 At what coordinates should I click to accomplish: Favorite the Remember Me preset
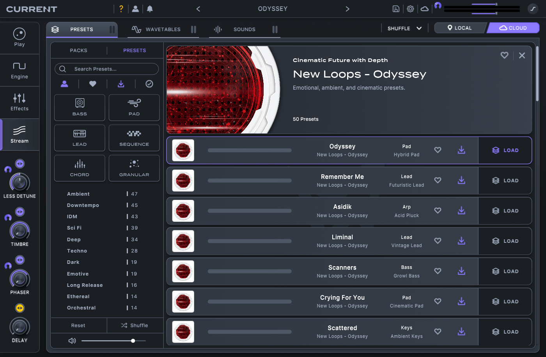438,180
